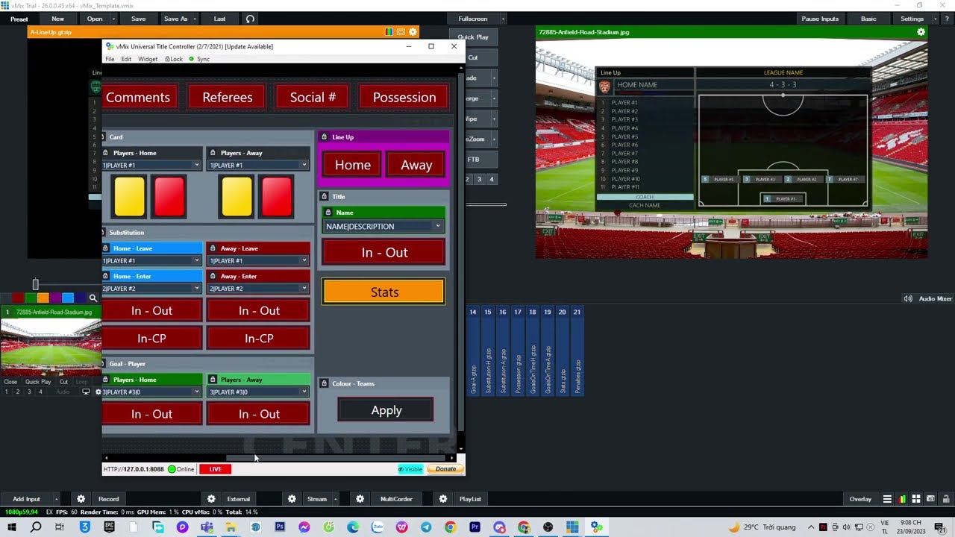The image size is (955, 537).
Task: Click the grid layout icon bottom bar
Action: [x=916, y=499]
